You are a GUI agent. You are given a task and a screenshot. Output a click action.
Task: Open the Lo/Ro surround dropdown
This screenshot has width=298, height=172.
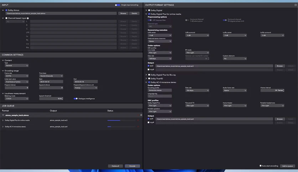(x=272, y=35)
